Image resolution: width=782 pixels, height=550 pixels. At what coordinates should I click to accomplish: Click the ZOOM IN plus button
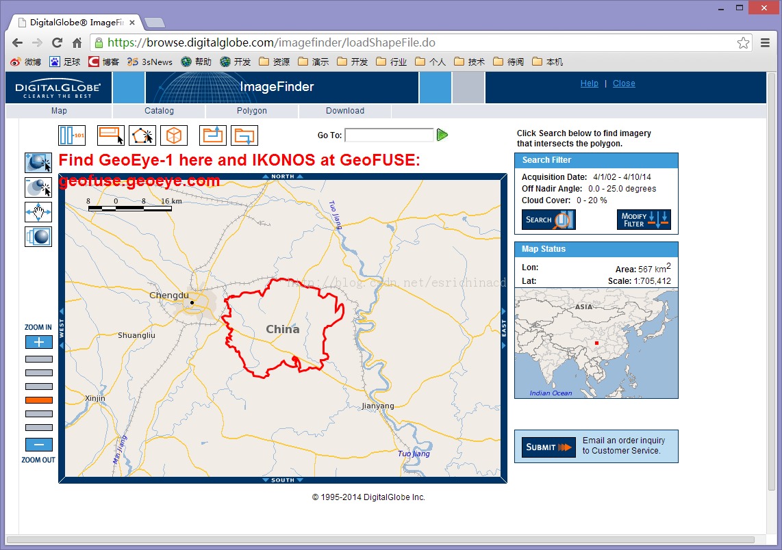pyautogui.click(x=39, y=342)
